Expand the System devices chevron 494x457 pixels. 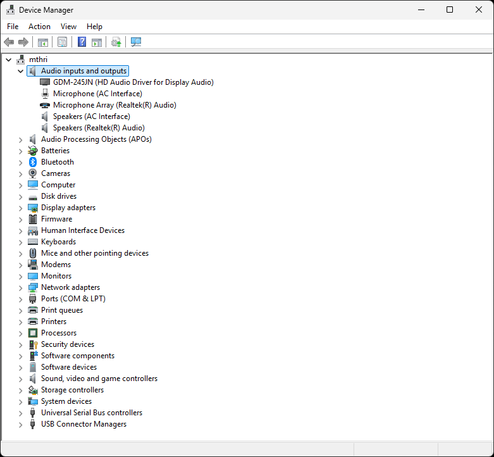[x=20, y=402]
